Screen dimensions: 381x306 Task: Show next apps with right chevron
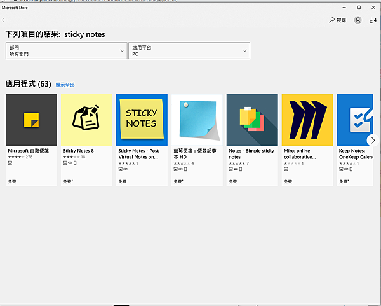pos(373,140)
